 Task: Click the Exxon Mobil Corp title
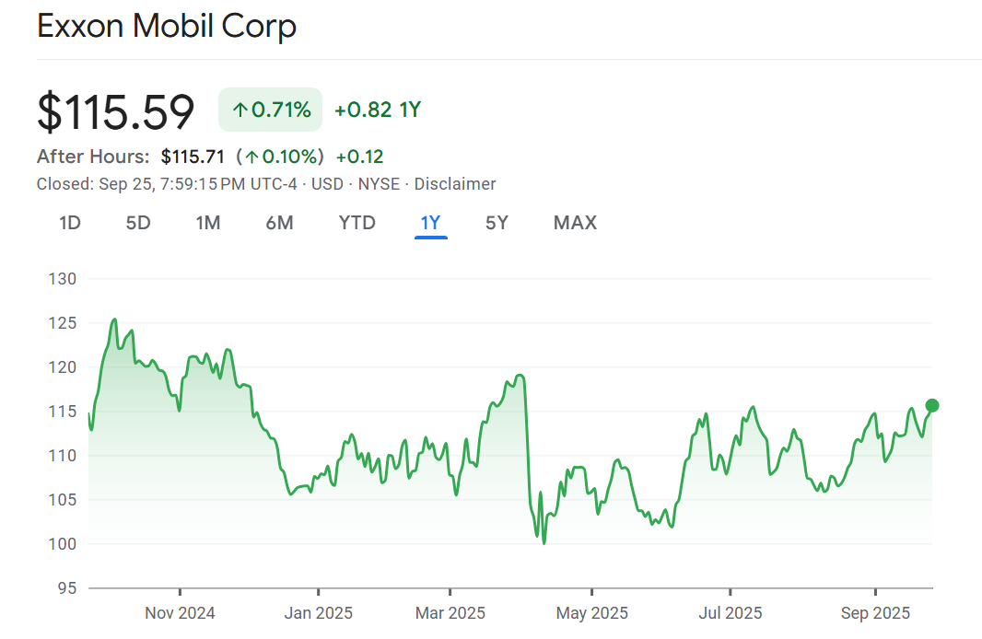coord(167,27)
